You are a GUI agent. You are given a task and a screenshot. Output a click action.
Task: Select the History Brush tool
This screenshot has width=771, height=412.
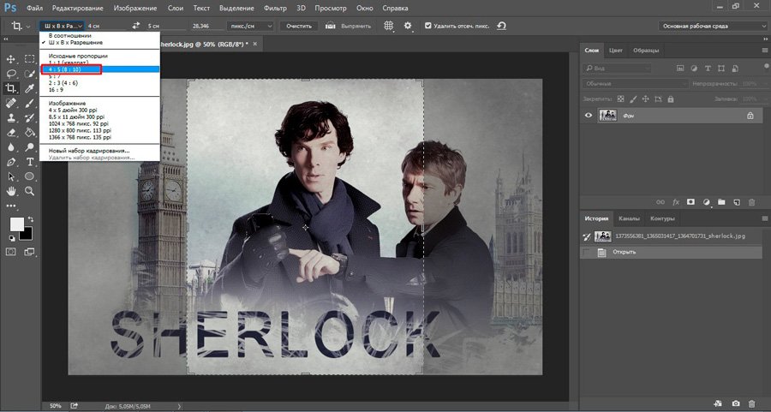click(29, 118)
